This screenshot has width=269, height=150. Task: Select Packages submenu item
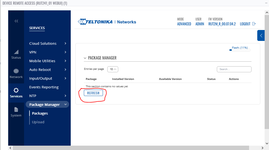[x=40, y=113]
